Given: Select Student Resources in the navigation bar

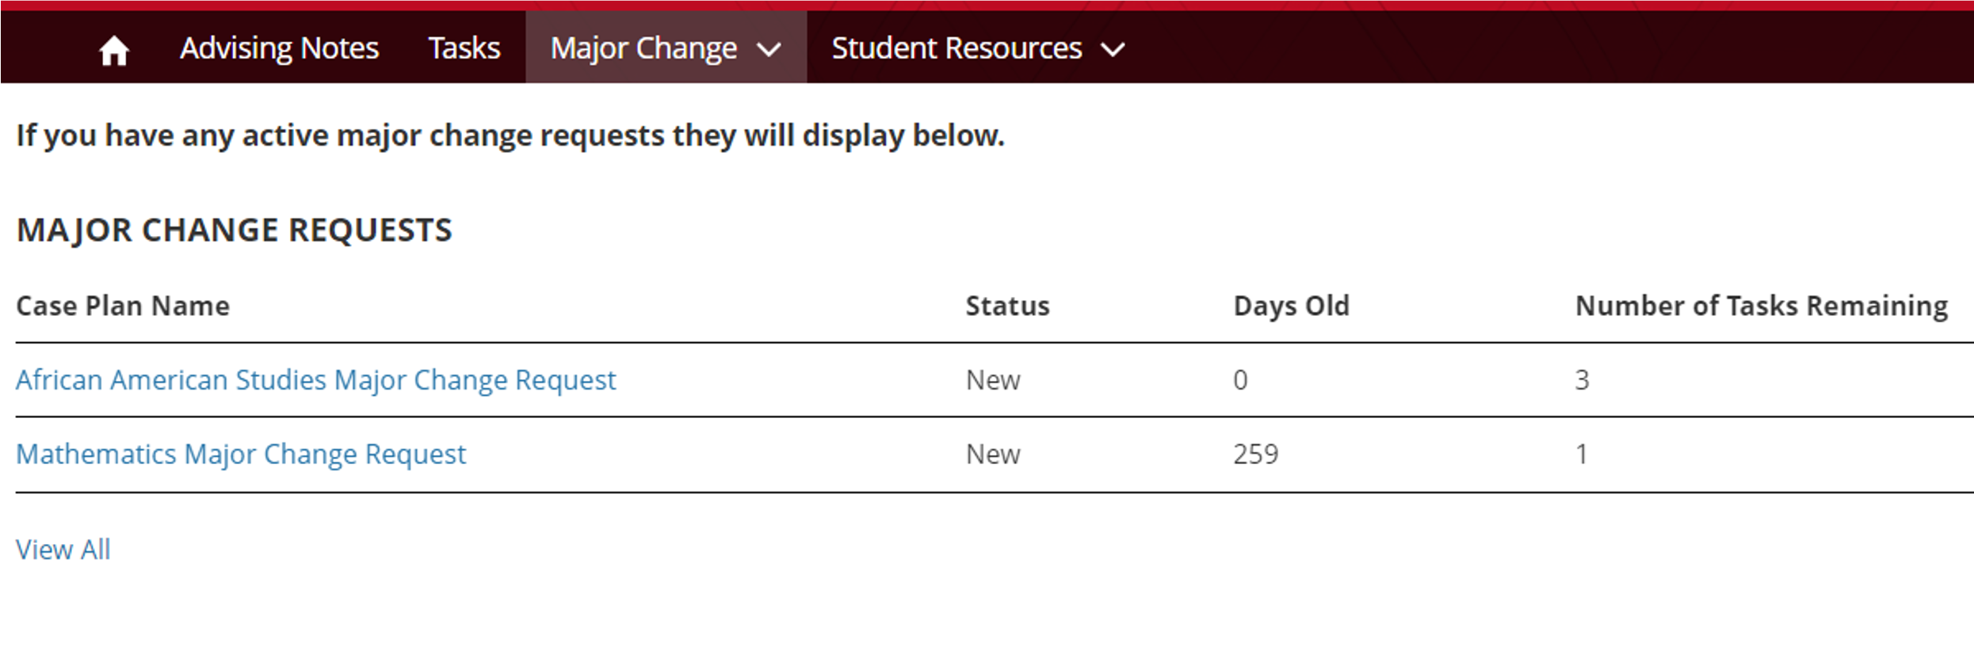Looking at the screenshot, I should pyautogui.click(x=954, y=48).
